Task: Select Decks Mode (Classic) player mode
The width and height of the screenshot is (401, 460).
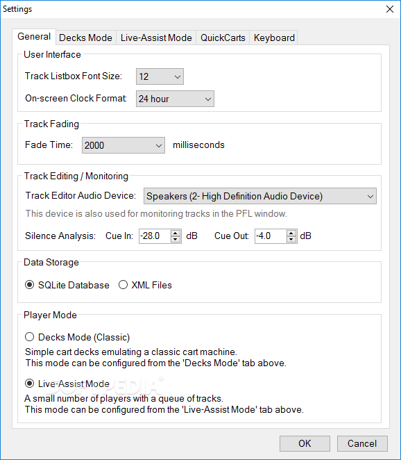Action: pyautogui.click(x=29, y=337)
